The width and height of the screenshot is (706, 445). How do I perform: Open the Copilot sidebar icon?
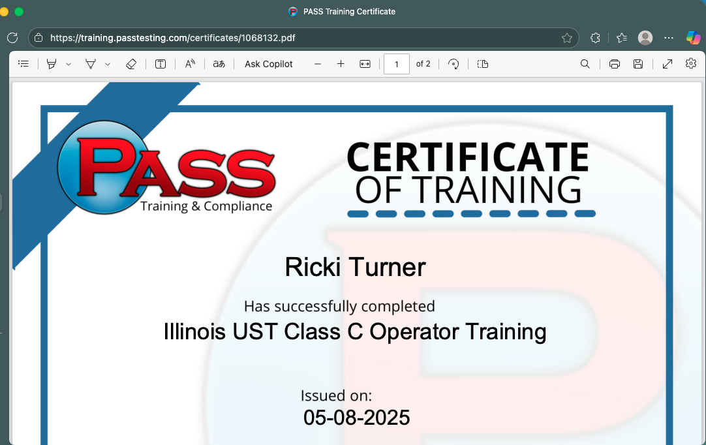pos(693,38)
